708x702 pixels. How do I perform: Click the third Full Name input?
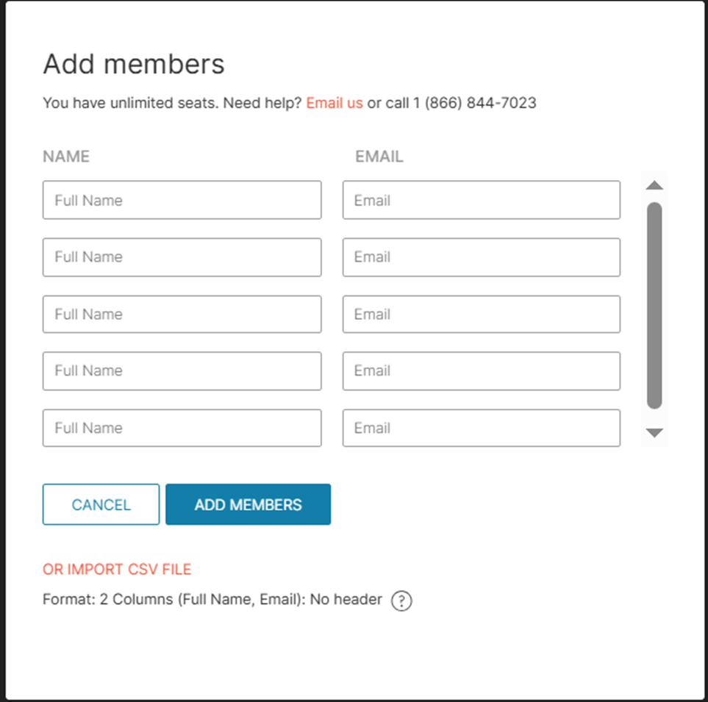182,314
